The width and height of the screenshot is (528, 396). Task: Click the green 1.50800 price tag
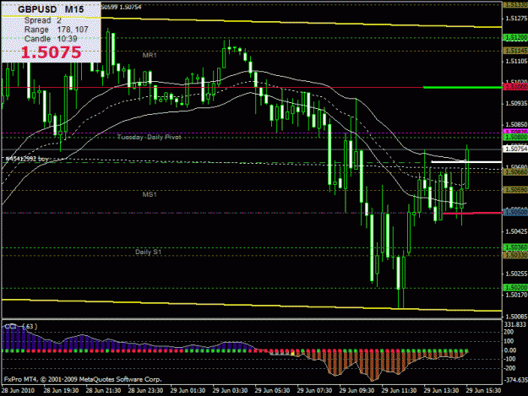(515, 138)
